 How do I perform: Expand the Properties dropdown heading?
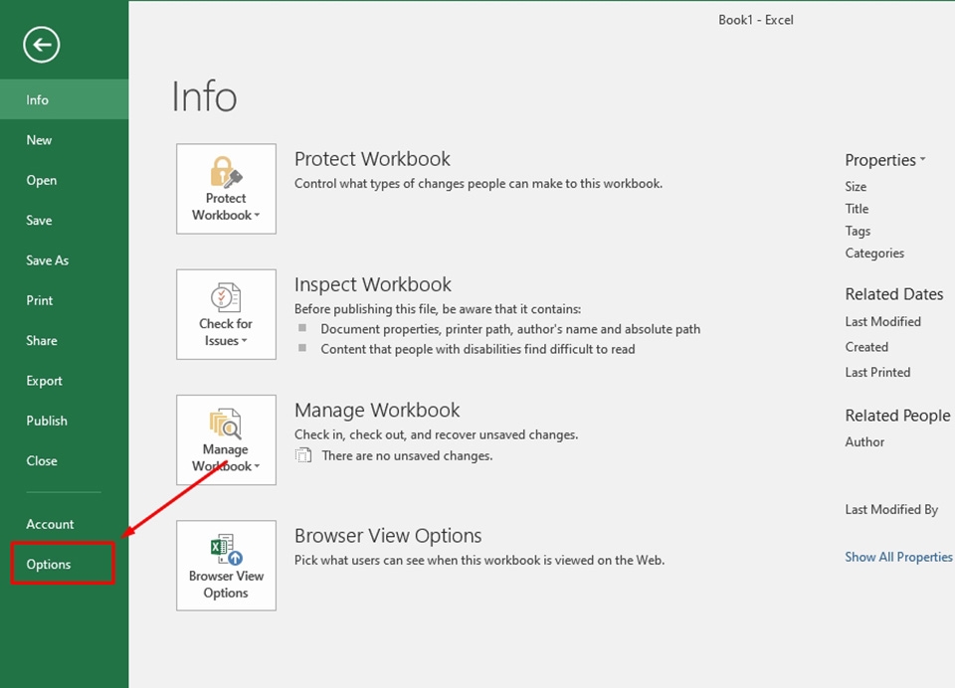(885, 160)
